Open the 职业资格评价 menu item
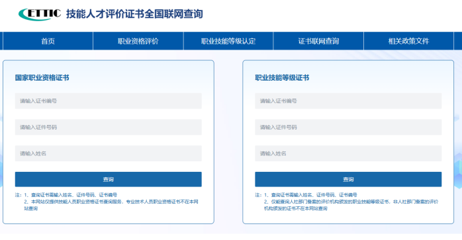 [138, 41]
